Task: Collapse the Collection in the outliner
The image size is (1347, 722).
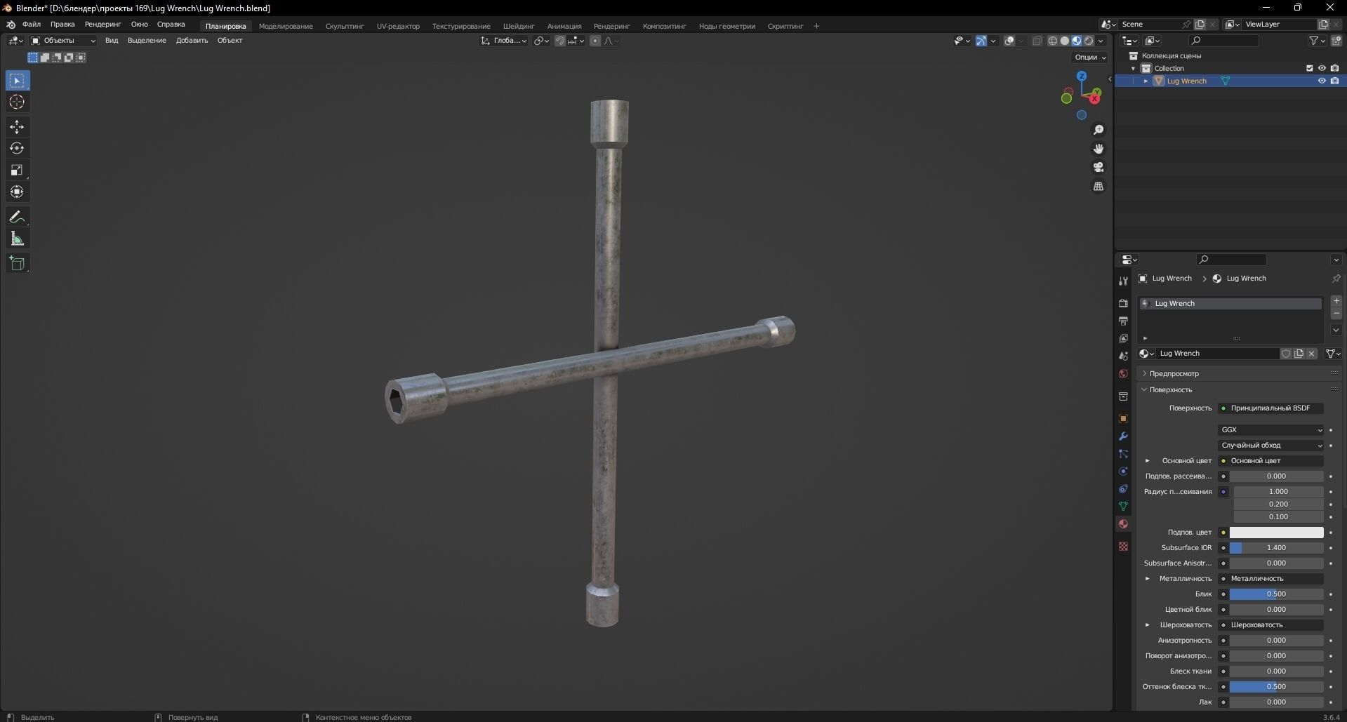Action: (1133, 68)
